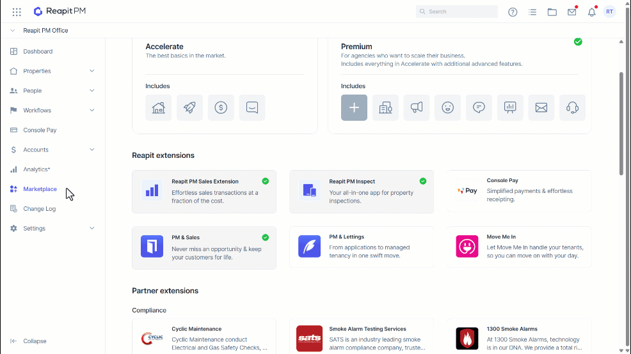Viewport: 631px width, 354px height.
Task: Click in the Search field
Action: coord(457,12)
